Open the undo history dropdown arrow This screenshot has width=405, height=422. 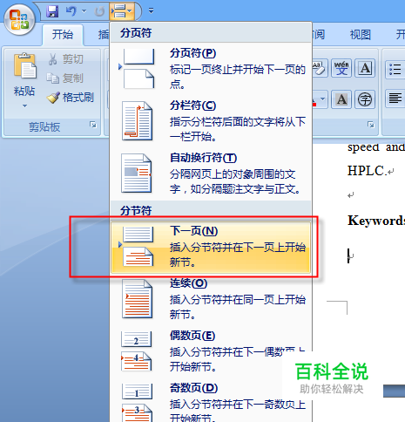click(84, 11)
